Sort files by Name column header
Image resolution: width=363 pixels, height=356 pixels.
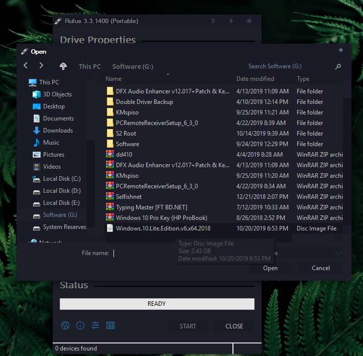pos(113,79)
